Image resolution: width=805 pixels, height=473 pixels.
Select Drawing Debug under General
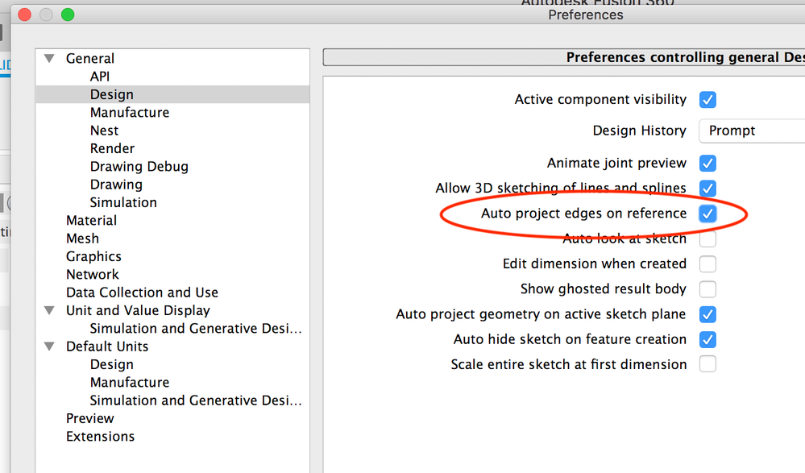[139, 167]
